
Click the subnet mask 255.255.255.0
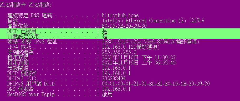(119, 52)
